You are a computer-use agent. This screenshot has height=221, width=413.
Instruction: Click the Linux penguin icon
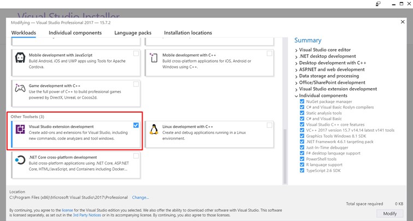click(154, 130)
